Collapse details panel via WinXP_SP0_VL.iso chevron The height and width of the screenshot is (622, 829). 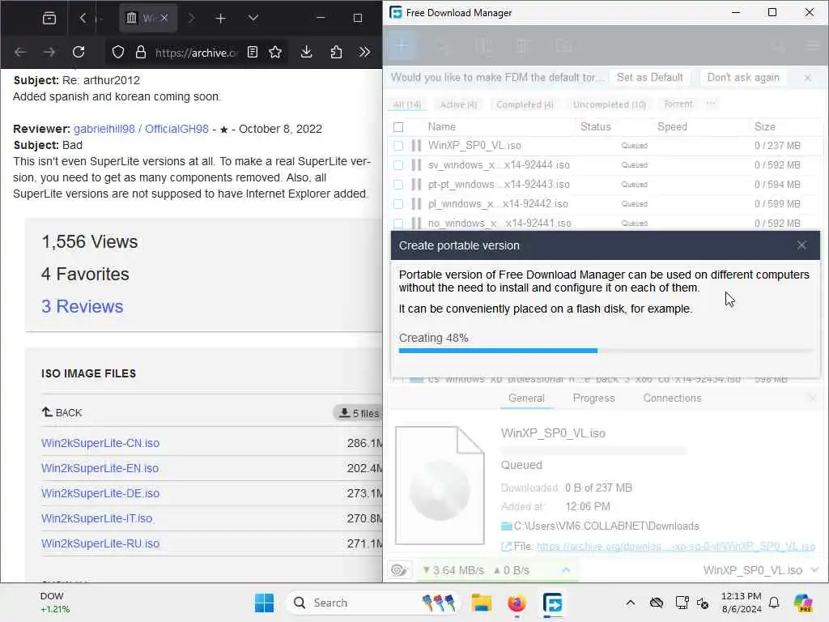(x=814, y=569)
